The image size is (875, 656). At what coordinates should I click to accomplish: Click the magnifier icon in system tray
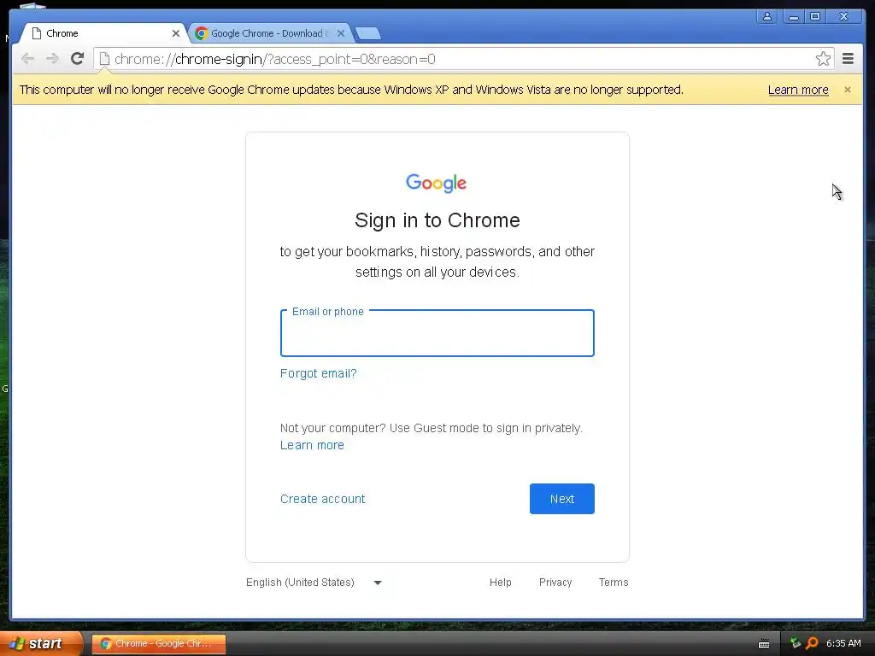(x=812, y=643)
